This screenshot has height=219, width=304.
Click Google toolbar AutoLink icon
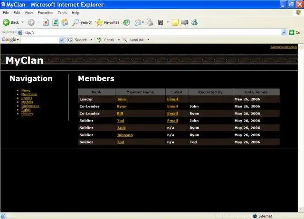[x=124, y=40]
